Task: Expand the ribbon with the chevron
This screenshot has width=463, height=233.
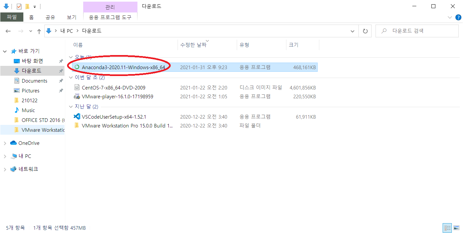Action: 450,17
